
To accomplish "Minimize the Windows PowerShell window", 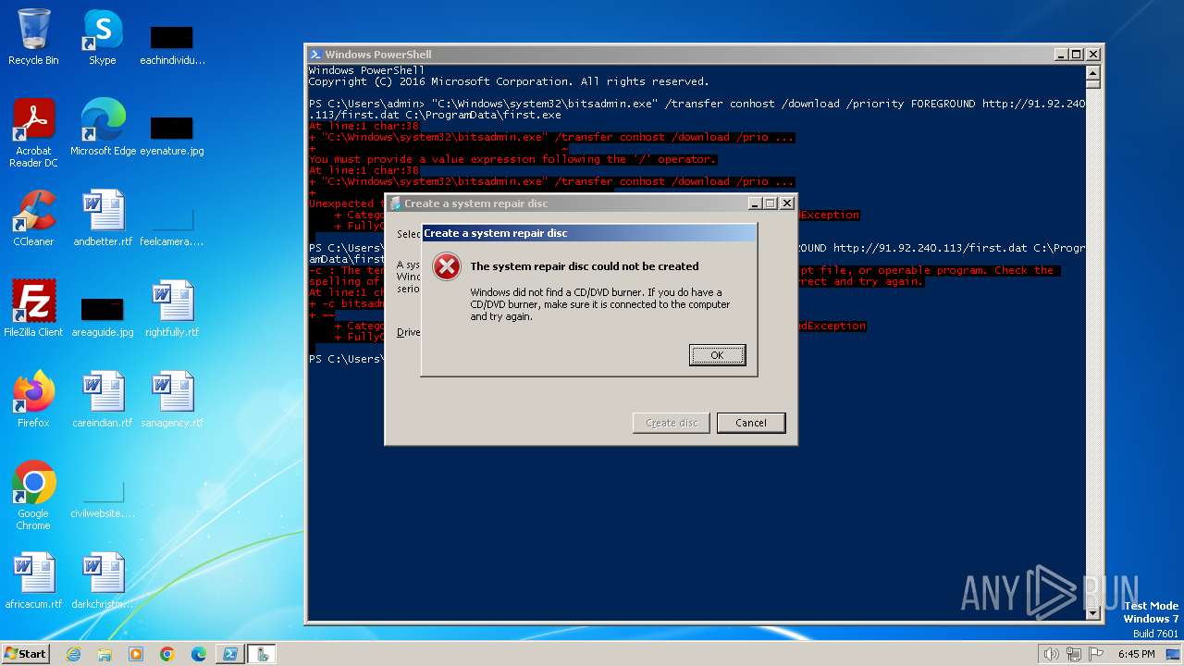I will [1061, 55].
